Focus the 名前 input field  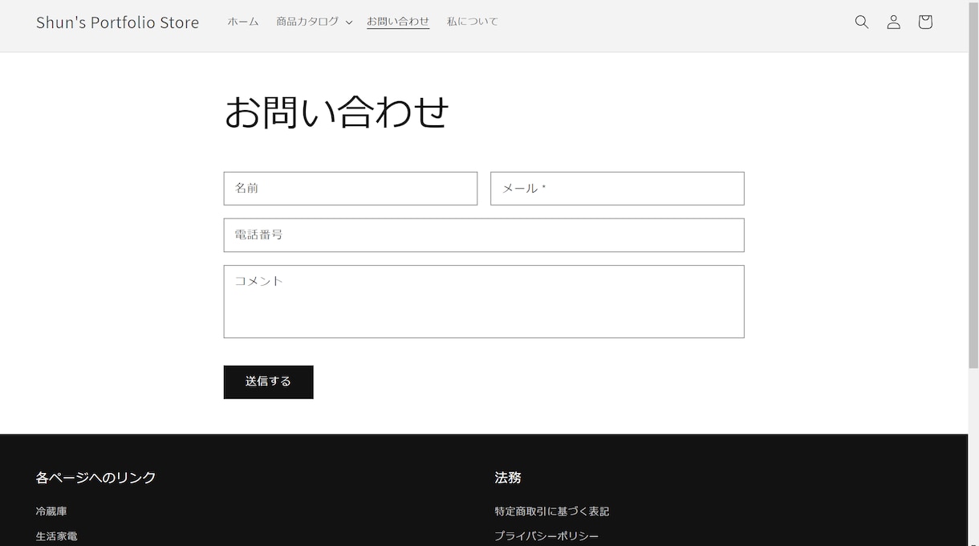(x=351, y=188)
